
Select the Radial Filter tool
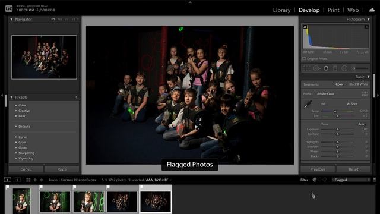[x=344, y=69]
